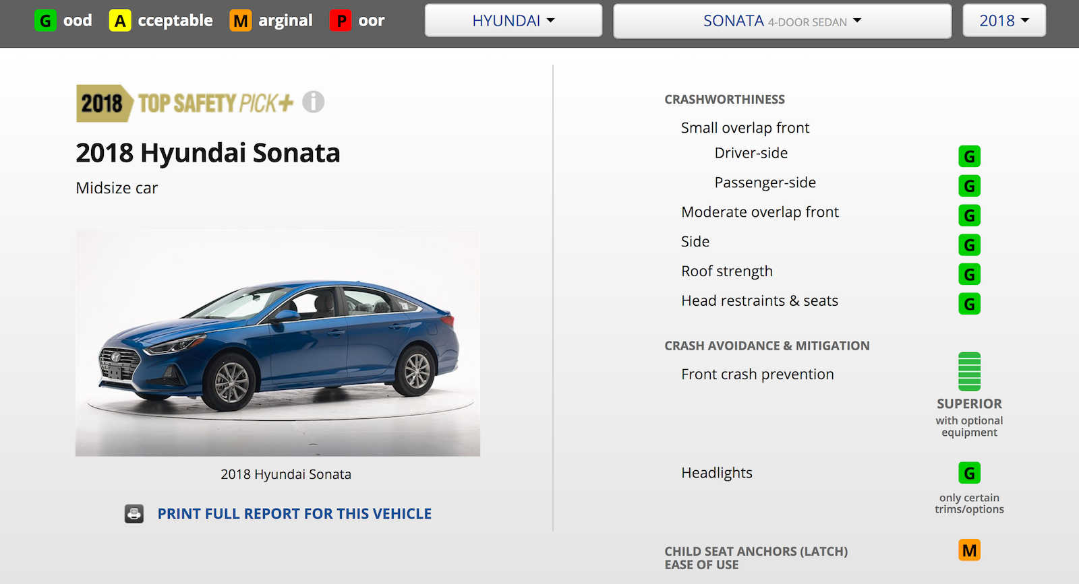Click the blue Hyundai Sonata photo
This screenshot has width=1079, height=584.
(x=278, y=344)
